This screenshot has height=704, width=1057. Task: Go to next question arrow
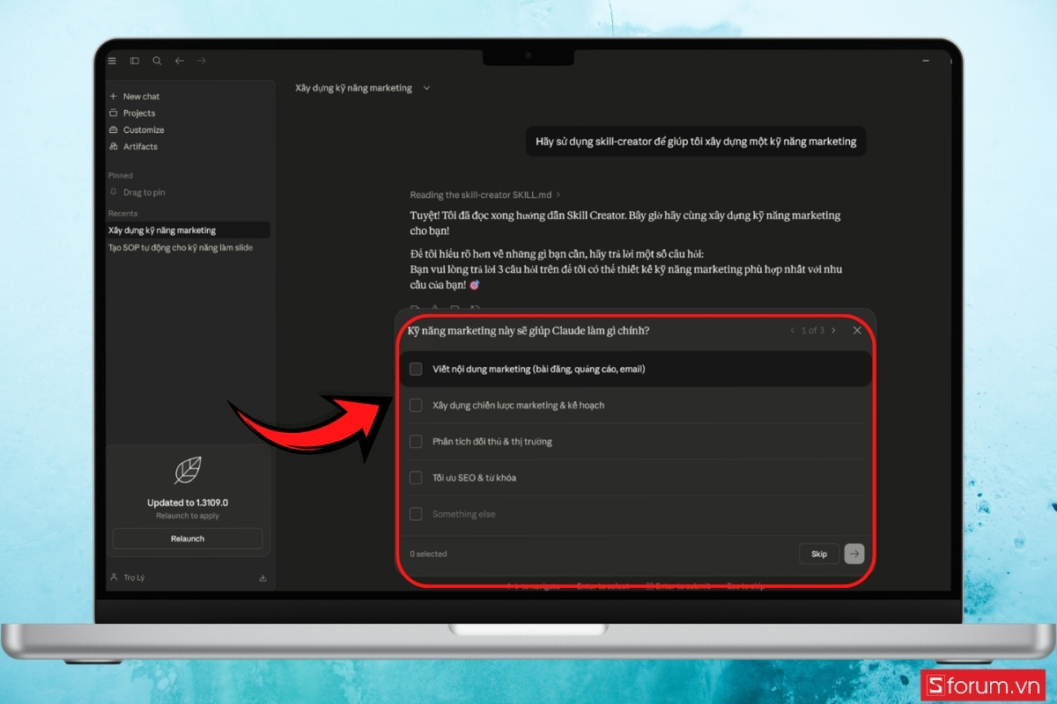click(x=834, y=330)
